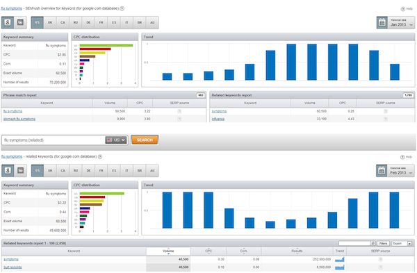Click calendar icon next to Jan 2013
The height and width of the screenshot is (273, 417).
pos(382,23)
